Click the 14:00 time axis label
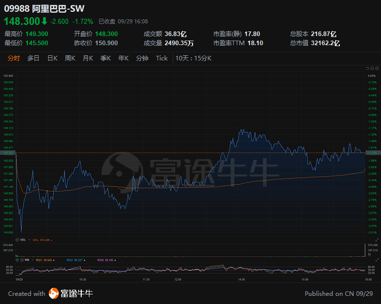Viewport: 381px width, 304px height. point(241,280)
